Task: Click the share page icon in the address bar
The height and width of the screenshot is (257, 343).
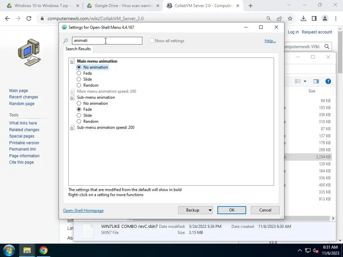Action: [x=279, y=19]
